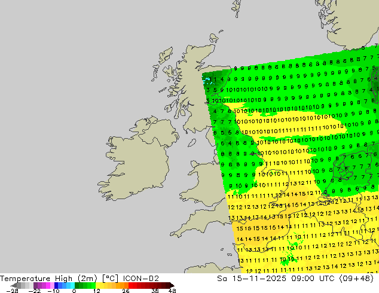The image size is (379, 293).
Task: Click the -10 legend label
Action: [53, 291]
